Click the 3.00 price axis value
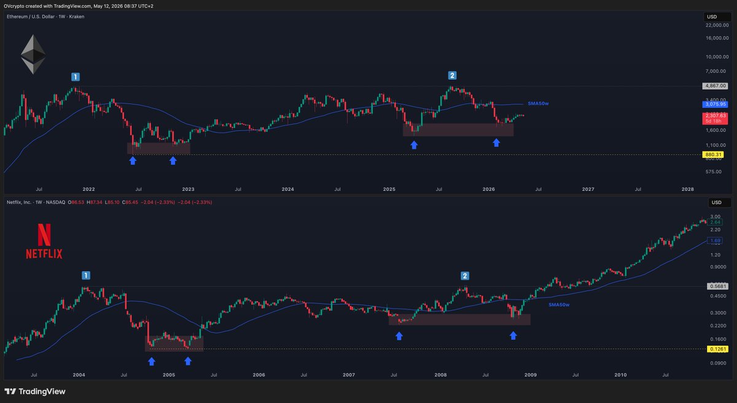737x403 pixels. (x=716, y=217)
